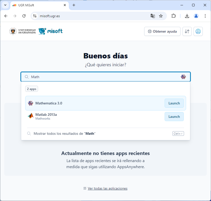
Task: Launch Matlab 2013a
Action: pos(174,117)
